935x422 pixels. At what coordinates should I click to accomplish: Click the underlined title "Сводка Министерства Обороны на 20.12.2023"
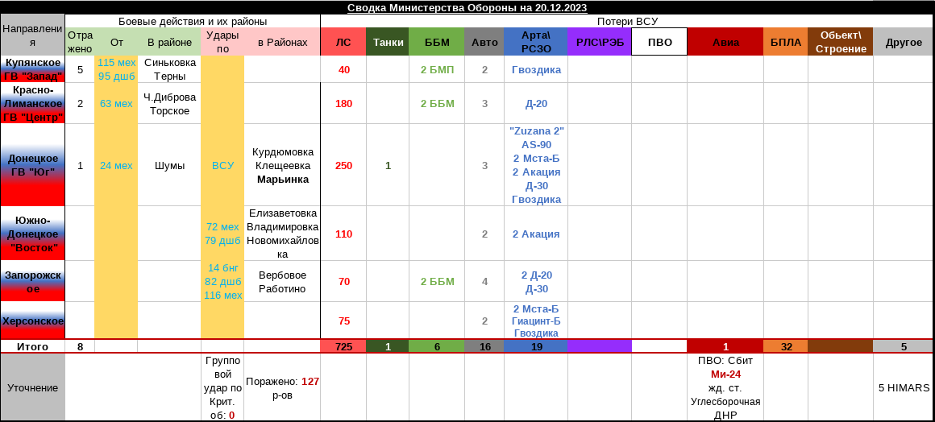tap(467, 7)
